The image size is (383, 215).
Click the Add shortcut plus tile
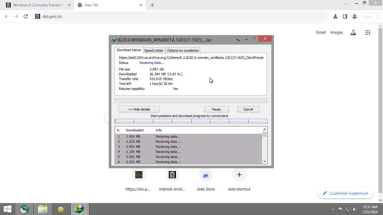point(239,181)
